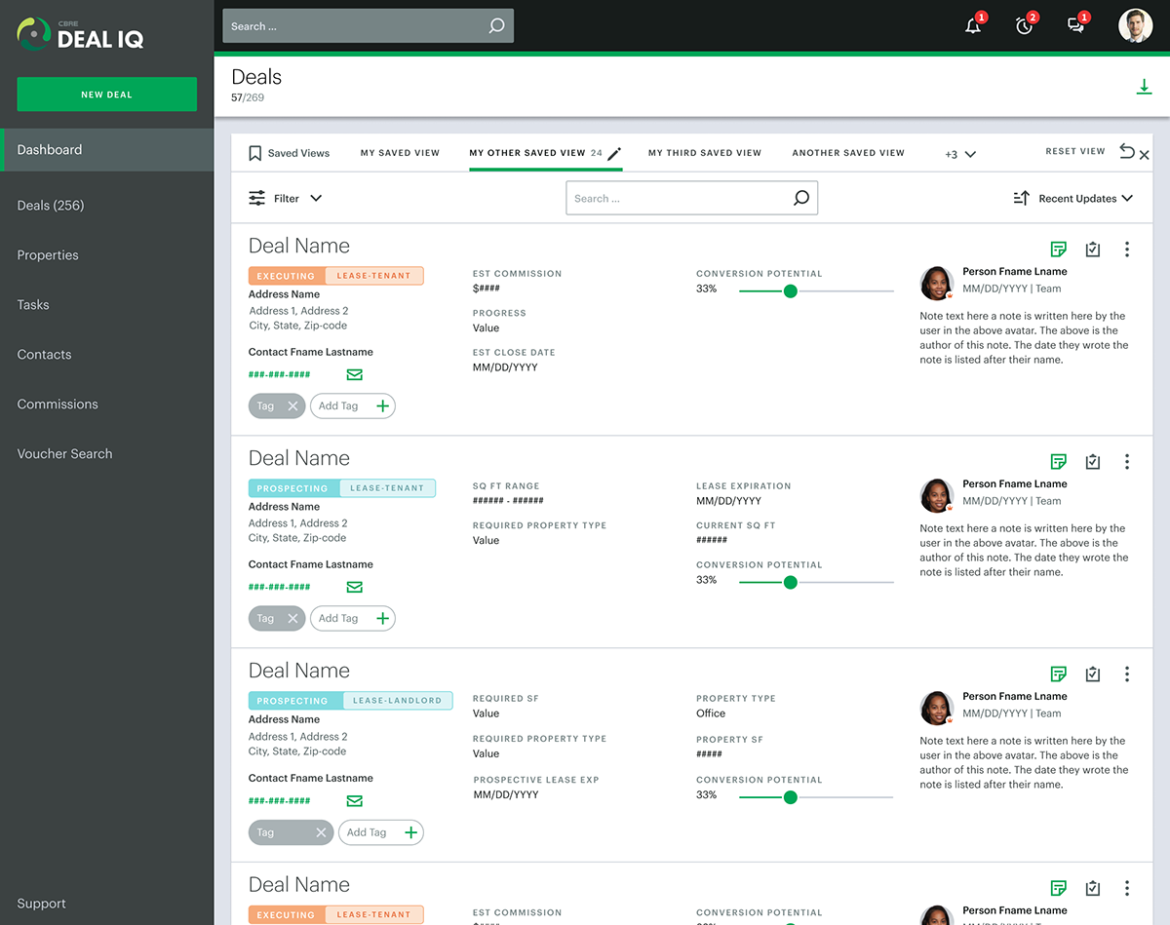
Task: Open Deal Name title of Prospecting Lease-Tenant deal
Action: [x=299, y=458]
